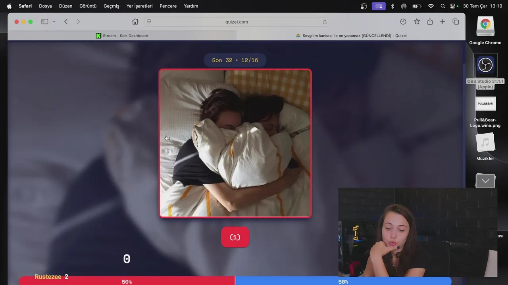Switch to Stream - Kick Dashboard tab
This screenshot has height=285, width=508.
(x=122, y=36)
